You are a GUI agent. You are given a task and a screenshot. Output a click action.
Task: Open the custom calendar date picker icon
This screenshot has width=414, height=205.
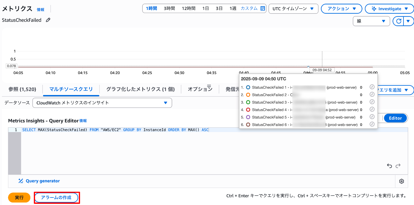263,8
